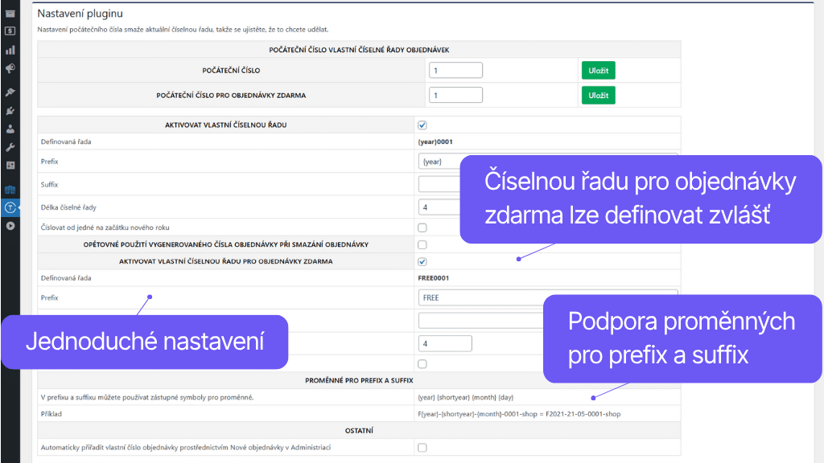
Task: Focus the 'Počáteční číslo' number field
Action: [455, 71]
